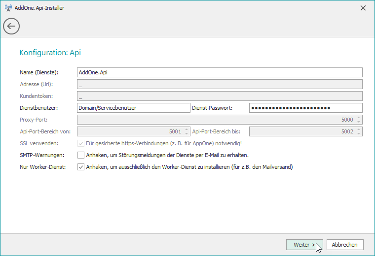Click the Adresse (Url) field
This screenshot has width=375, height=256.
(220, 84)
